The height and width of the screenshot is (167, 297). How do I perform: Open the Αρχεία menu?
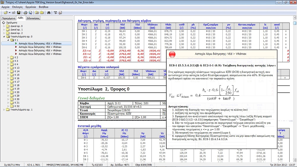coord(5,7)
